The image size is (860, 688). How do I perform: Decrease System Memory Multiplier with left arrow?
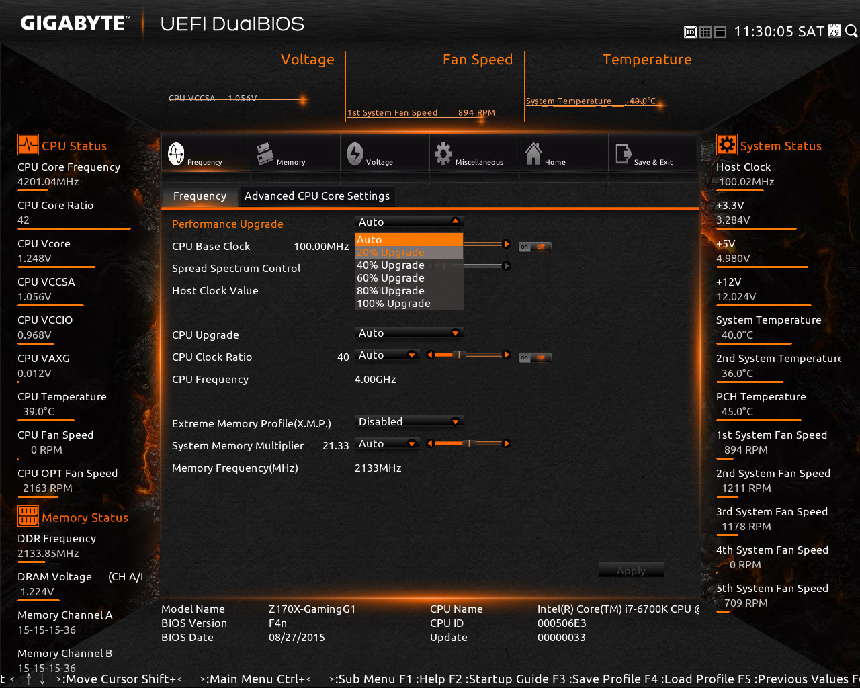tap(429, 443)
